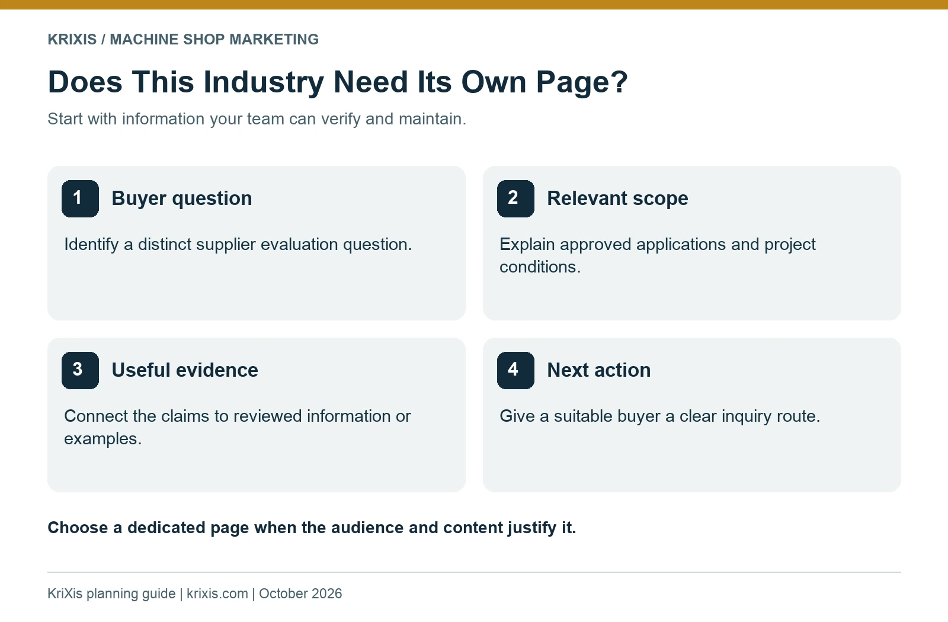The height and width of the screenshot is (622, 948).
Task: Click 'KRIXIS / MACHINE SHOP MARKETING' header label
Action: pos(183,39)
